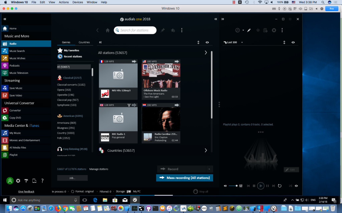Click the Job... button

[x=72, y=178]
